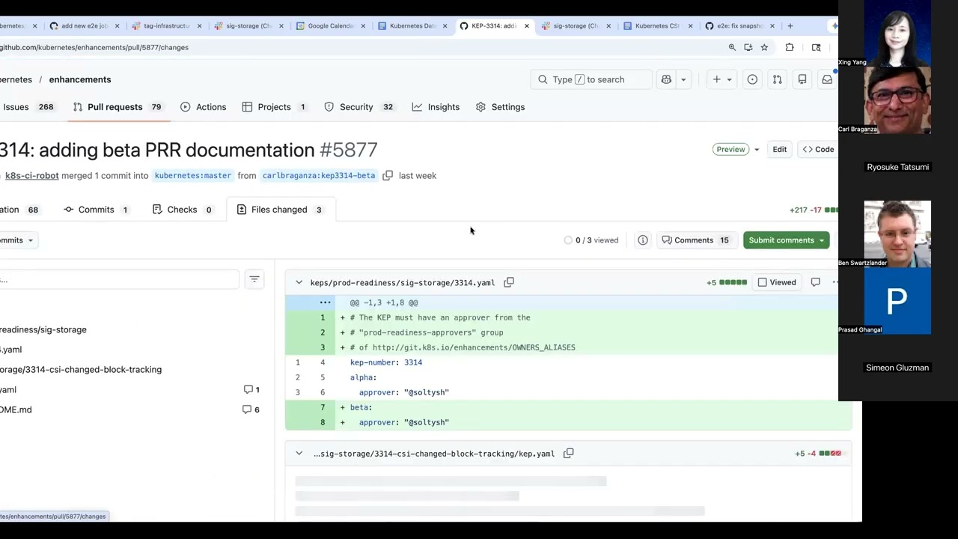Bookmark this page with star icon
Image resolution: width=958 pixels, height=539 pixels.
click(x=764, y=47)
